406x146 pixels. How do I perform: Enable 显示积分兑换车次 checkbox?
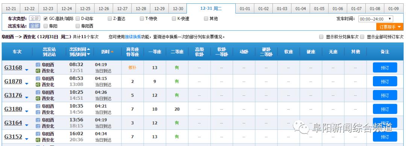coord(321,37)
